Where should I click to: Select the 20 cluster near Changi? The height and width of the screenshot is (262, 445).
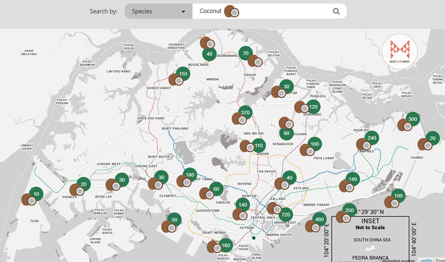(x=433, y=138)
